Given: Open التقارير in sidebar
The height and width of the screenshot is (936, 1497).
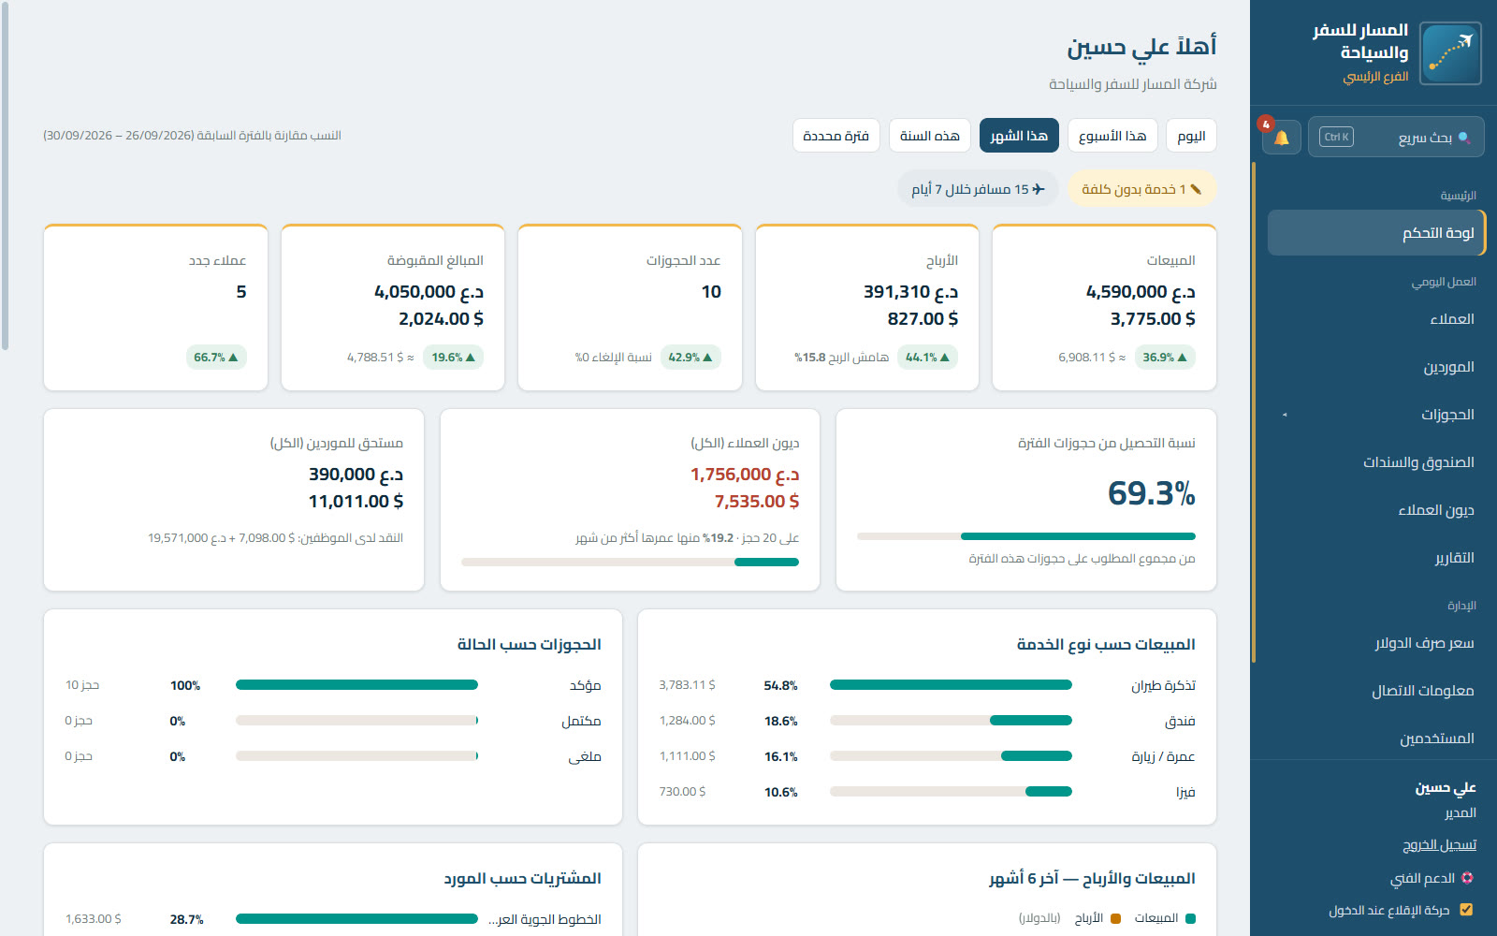Looking at the screenshot, I should (x=1375, y=558).
